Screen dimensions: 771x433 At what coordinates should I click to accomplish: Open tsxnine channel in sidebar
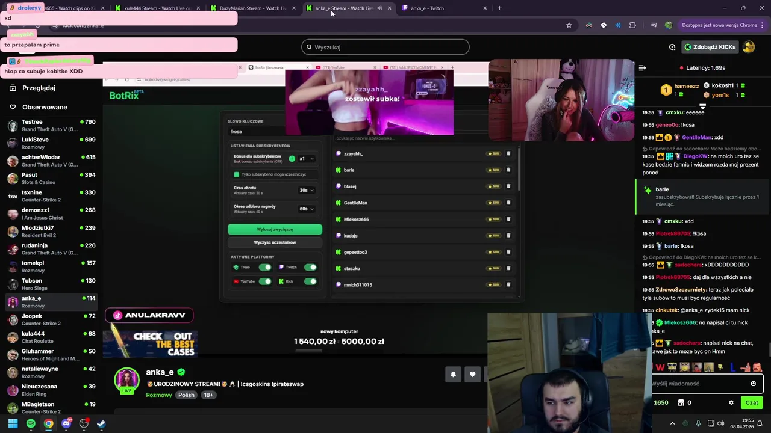(51, 196)
